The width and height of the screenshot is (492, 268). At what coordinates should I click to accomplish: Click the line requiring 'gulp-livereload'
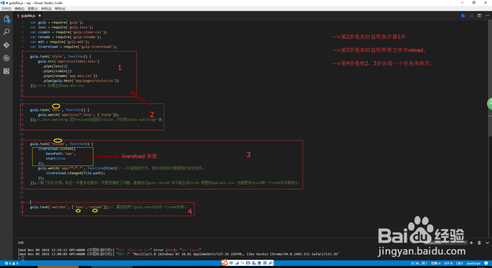point(73,47)
